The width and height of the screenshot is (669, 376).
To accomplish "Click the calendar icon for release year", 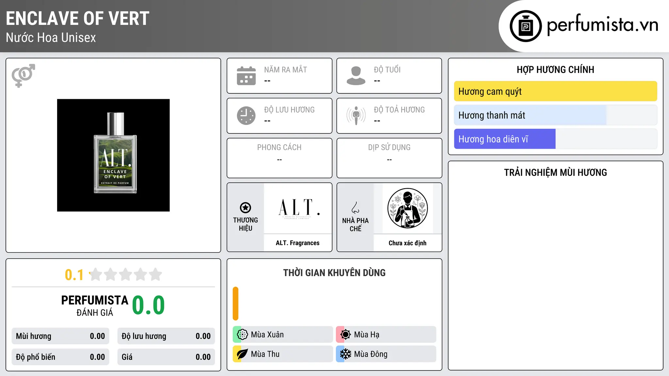I will click(246, 76).
